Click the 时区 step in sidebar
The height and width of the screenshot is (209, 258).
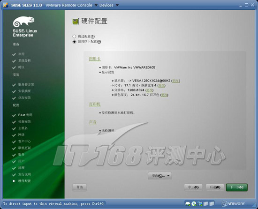click(21, 67)
